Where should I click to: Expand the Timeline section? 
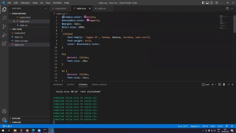[29, 122]
